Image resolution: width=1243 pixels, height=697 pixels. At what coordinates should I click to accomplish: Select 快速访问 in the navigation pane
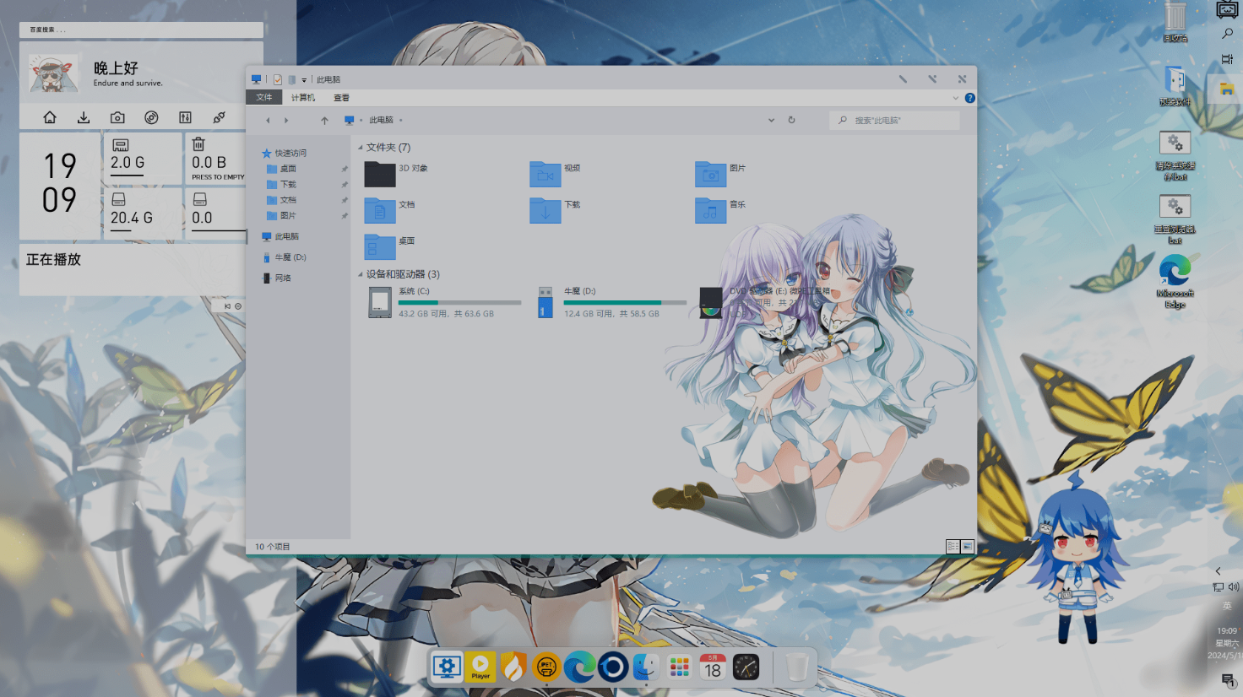pyautogui.click(x=285, y=154)
